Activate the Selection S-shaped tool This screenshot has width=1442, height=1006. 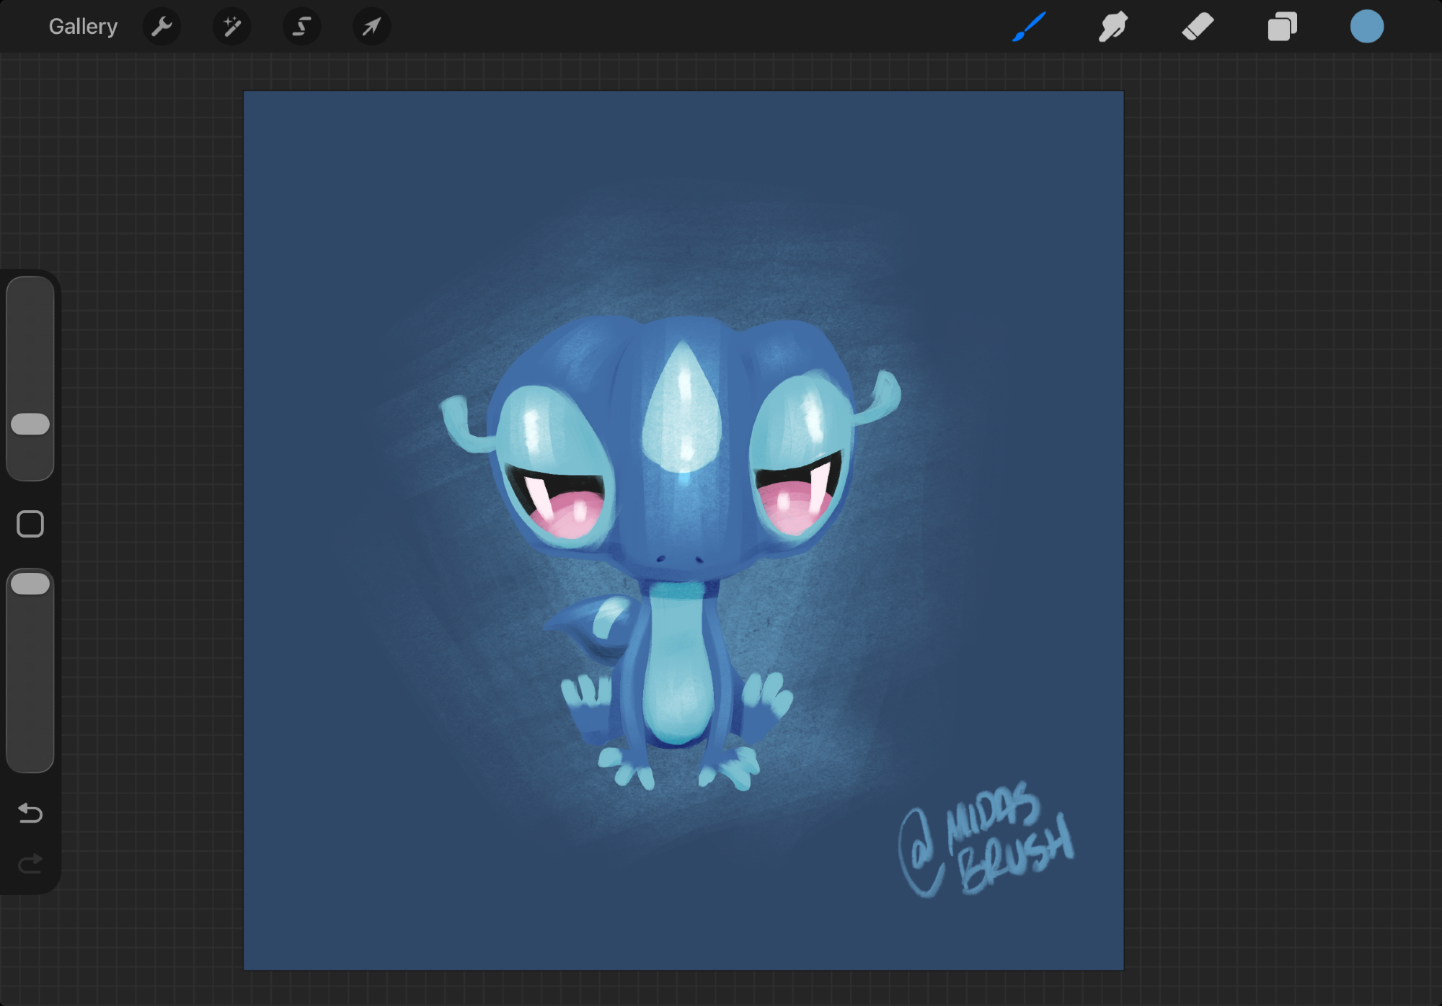click(x=301, y=27)
